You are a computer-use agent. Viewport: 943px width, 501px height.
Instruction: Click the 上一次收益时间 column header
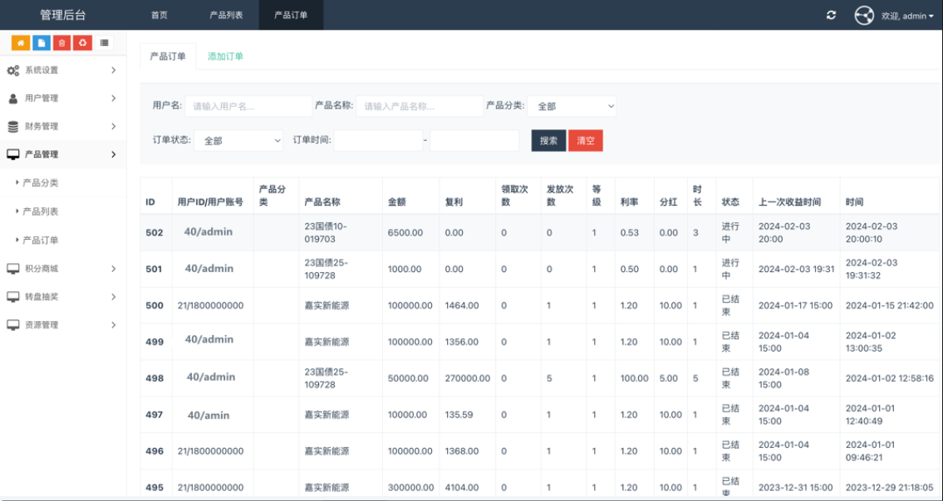pos(789,202)
